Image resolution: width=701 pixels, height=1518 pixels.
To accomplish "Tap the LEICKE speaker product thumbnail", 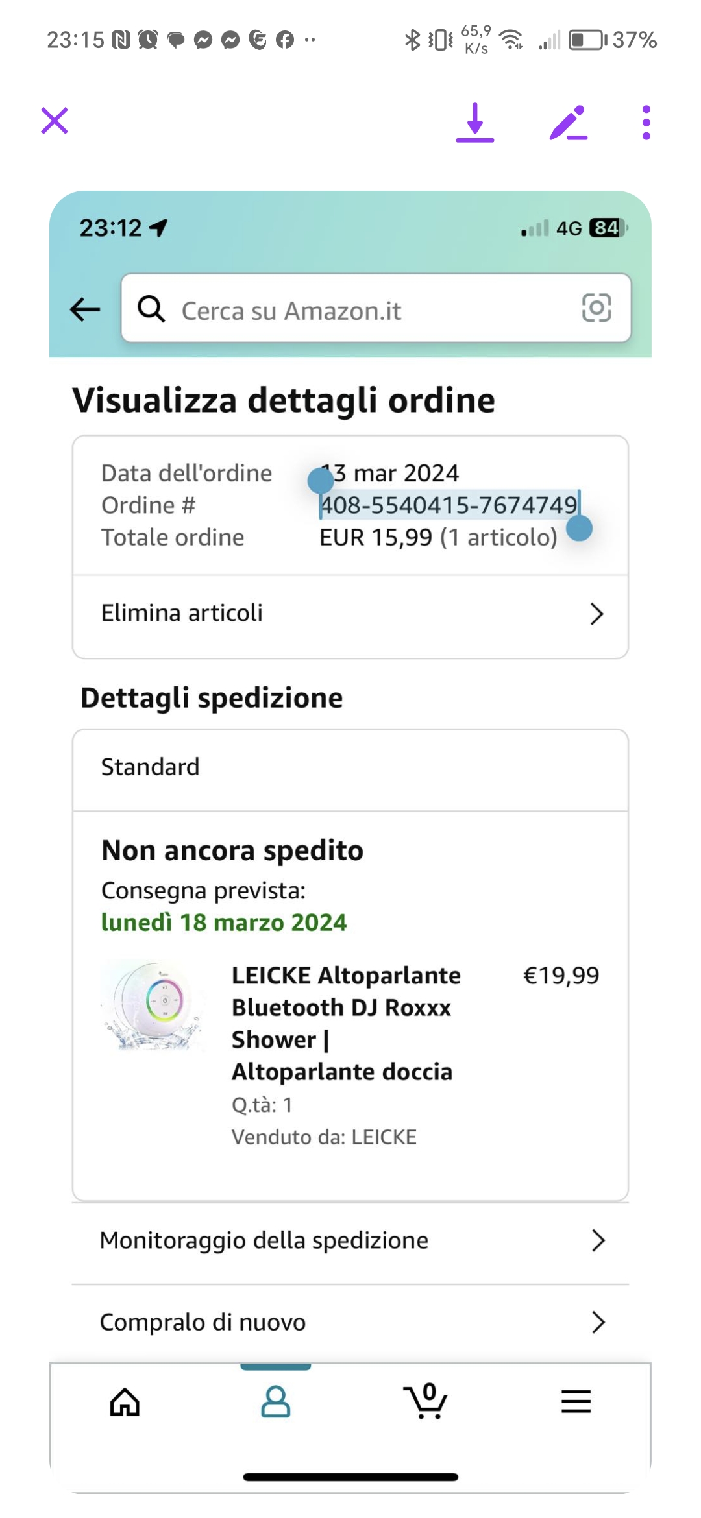I will (154, 1006).
